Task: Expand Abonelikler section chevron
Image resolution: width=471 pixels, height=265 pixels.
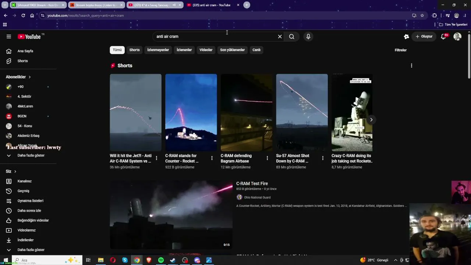Action: 30,77
